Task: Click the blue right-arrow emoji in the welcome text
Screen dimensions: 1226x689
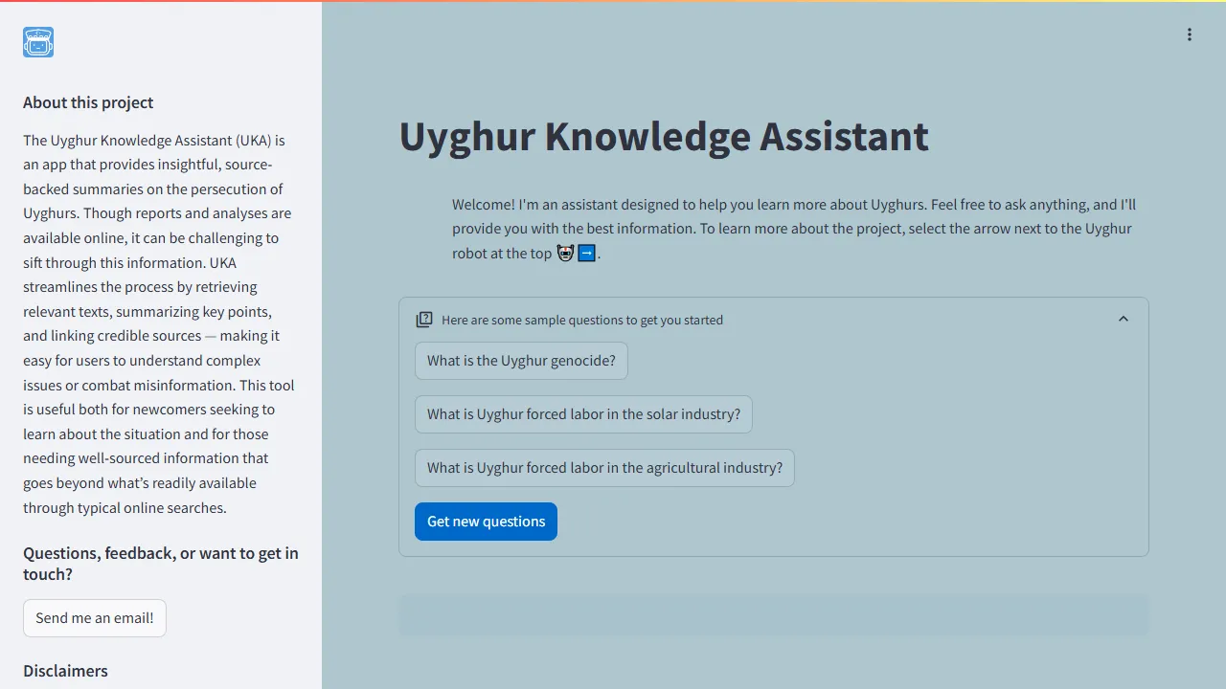Action: 585,253
